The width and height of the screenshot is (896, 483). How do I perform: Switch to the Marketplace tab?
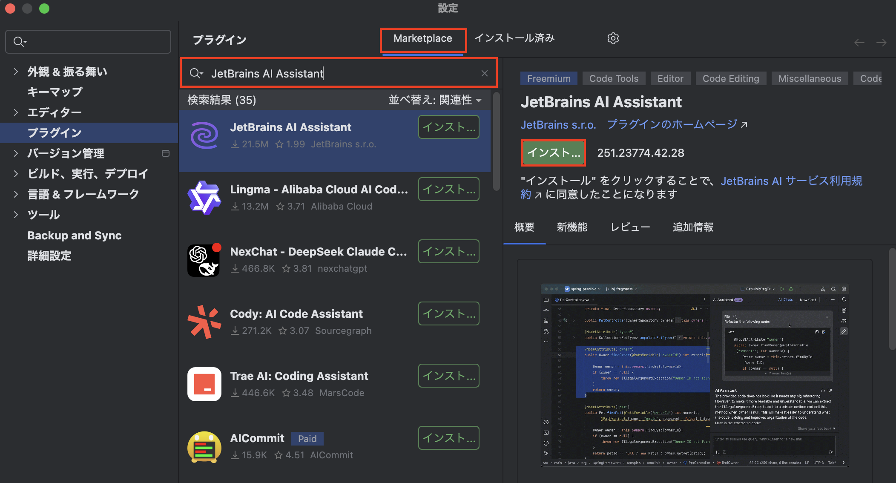[423, 38]
